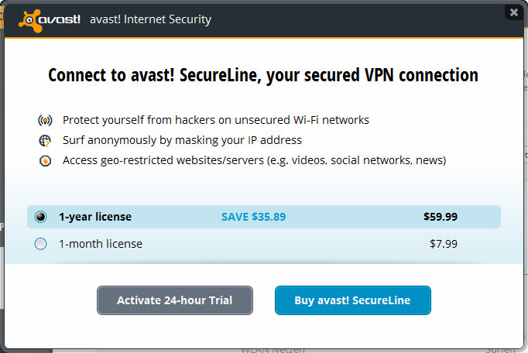
Task: Click Buy avast! SecureLine button
Action: pos(353,300)
